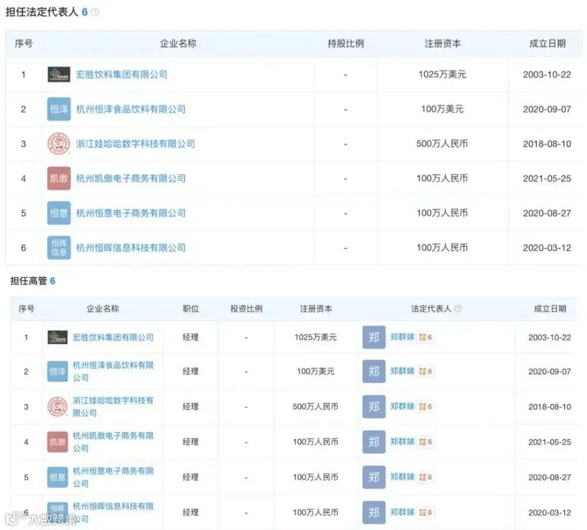Click the 郑 avatar in the 2021-05-25 executive row
Image resolution: width=587 pixels, height=530 pixels.
373,441
